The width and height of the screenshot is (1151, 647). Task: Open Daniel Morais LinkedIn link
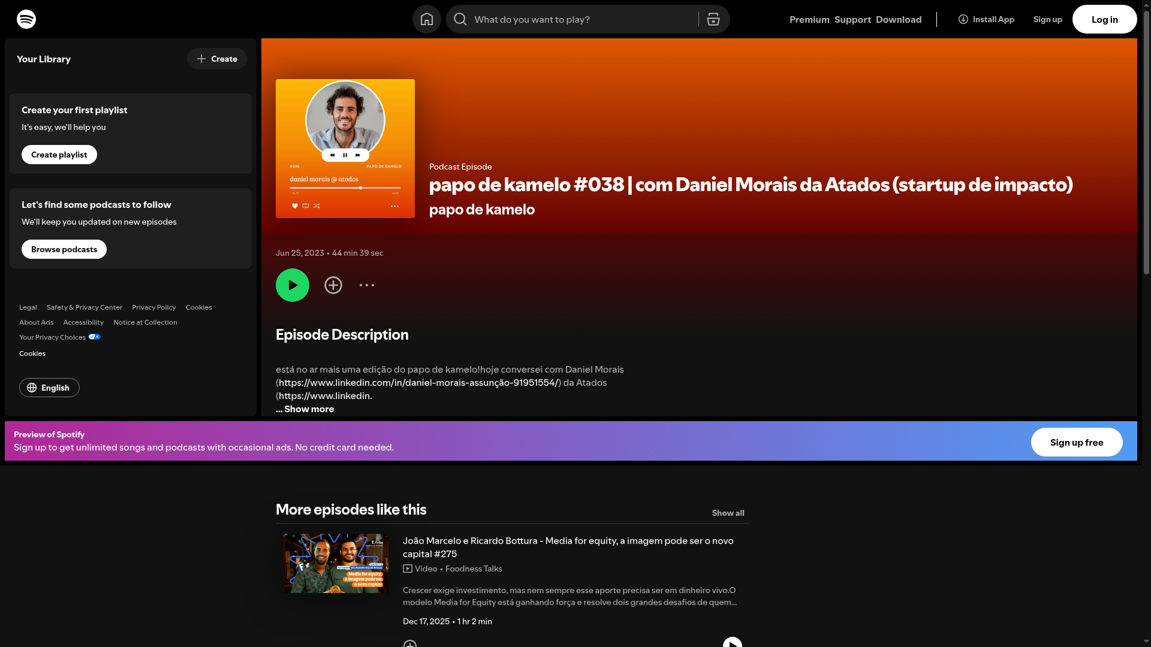(418, 383)
